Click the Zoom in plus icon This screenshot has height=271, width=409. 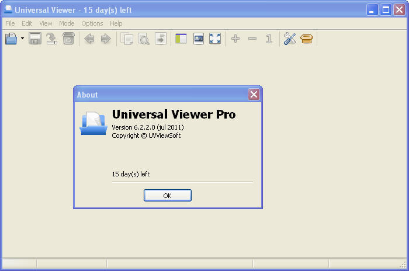(235, 39)
